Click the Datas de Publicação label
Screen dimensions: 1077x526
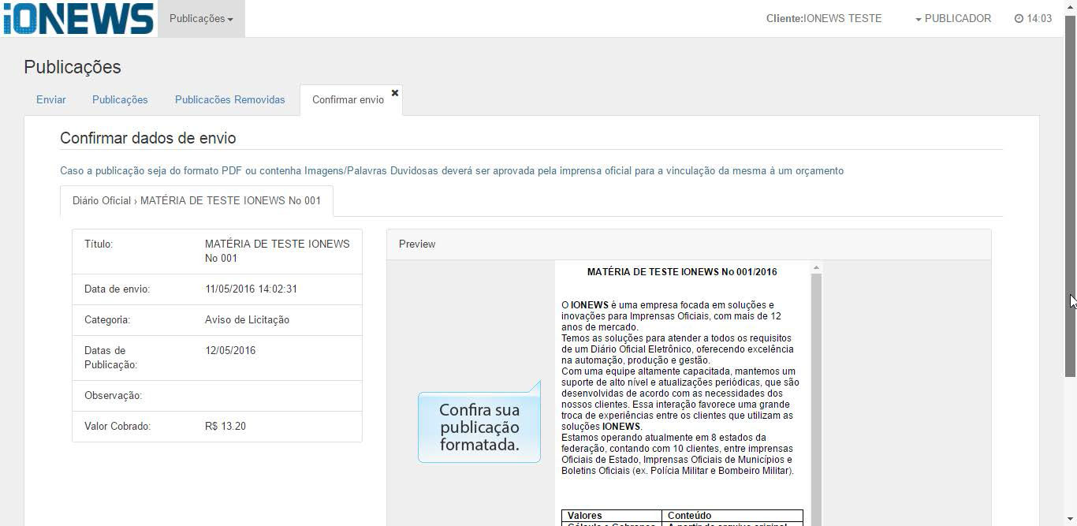point(111,357)
